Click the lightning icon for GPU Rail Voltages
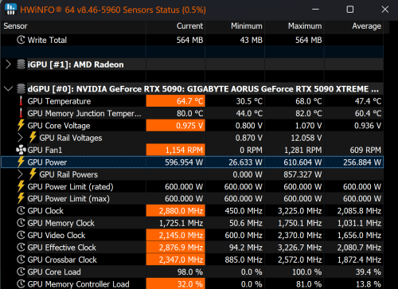 tap(33, 138)
